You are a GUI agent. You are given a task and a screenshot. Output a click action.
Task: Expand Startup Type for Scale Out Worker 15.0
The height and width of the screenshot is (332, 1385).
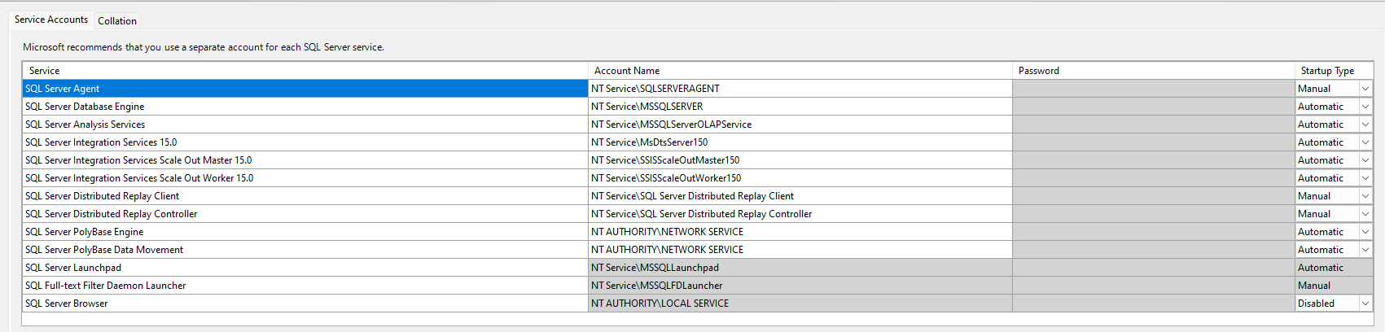(x=1365, y=178)
